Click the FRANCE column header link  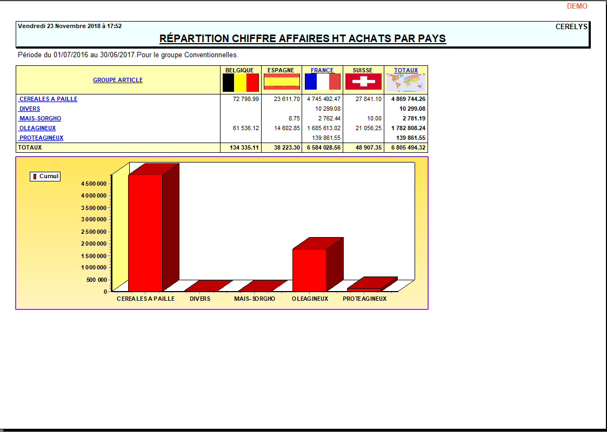[x=322, y=70]
